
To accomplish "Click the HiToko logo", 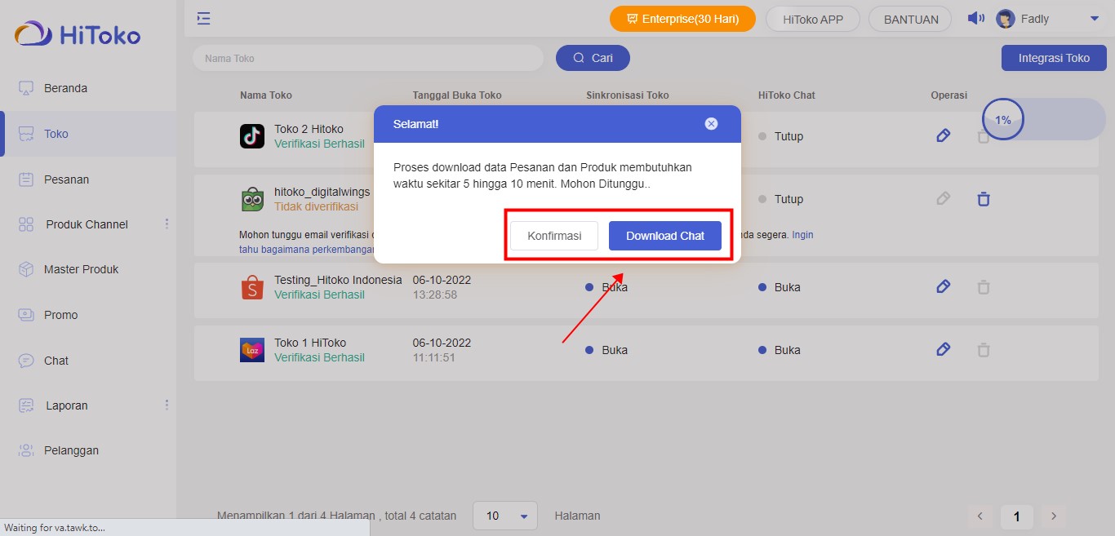I will pyautogui.click(x=78, y=34).
